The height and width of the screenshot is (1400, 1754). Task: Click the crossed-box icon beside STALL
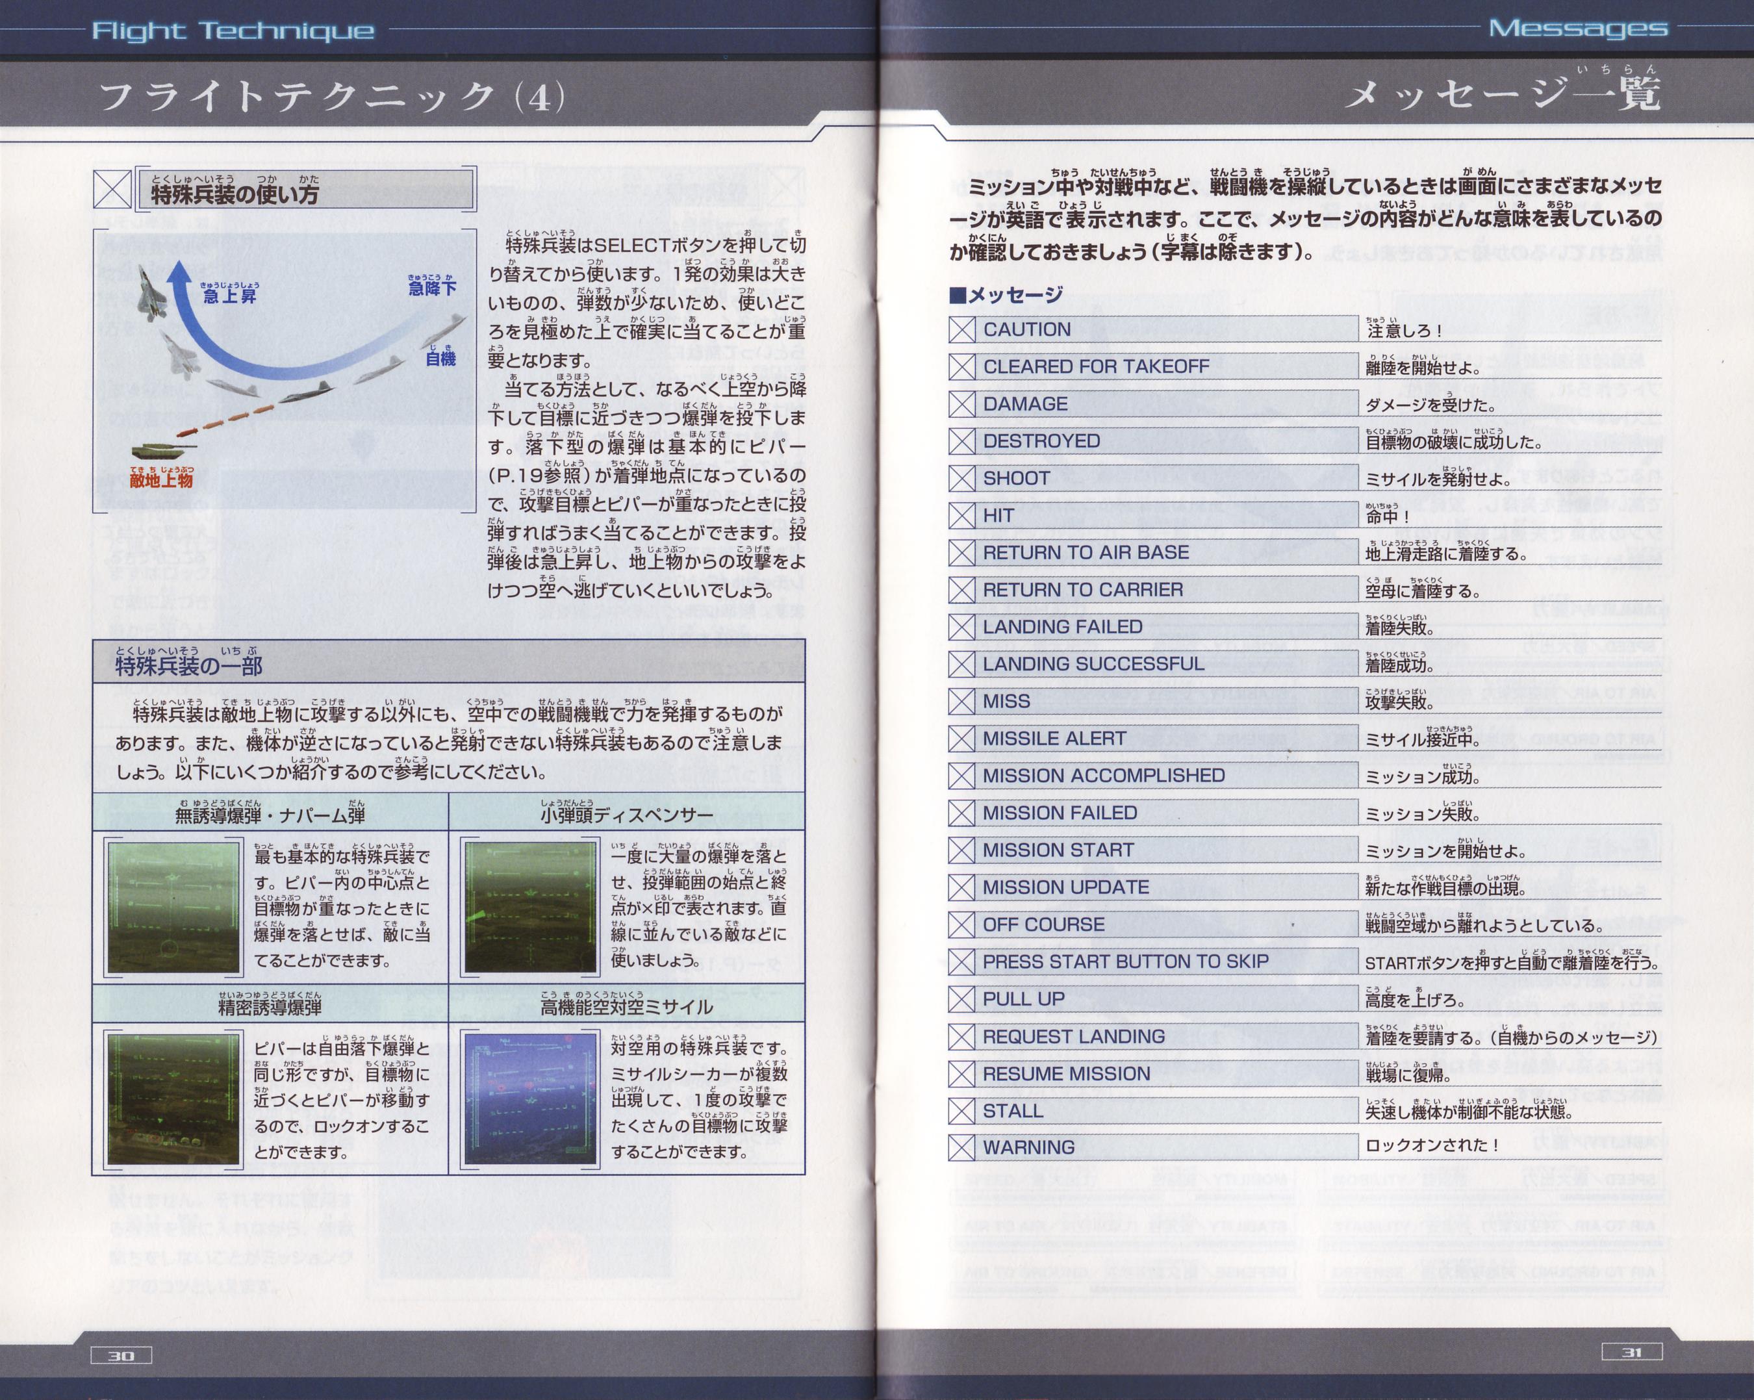[x=961, y=1110]
